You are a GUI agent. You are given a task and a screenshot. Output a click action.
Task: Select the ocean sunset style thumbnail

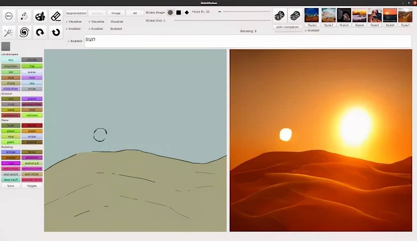click(x=390, y=15)
